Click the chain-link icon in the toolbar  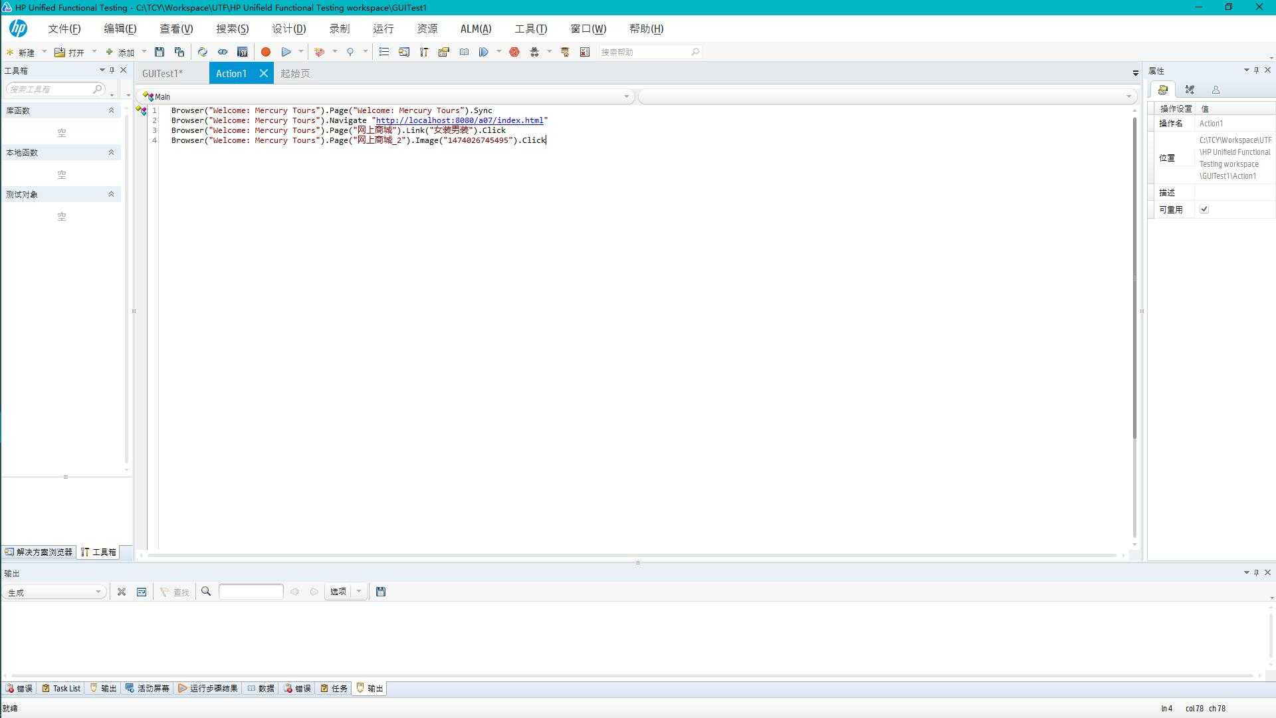coord(223,52)
